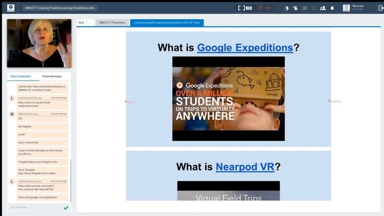Click the EdMedia workshops chat message
The height and width of the screenshot is (216, 384).
click(x=42, y=88)
